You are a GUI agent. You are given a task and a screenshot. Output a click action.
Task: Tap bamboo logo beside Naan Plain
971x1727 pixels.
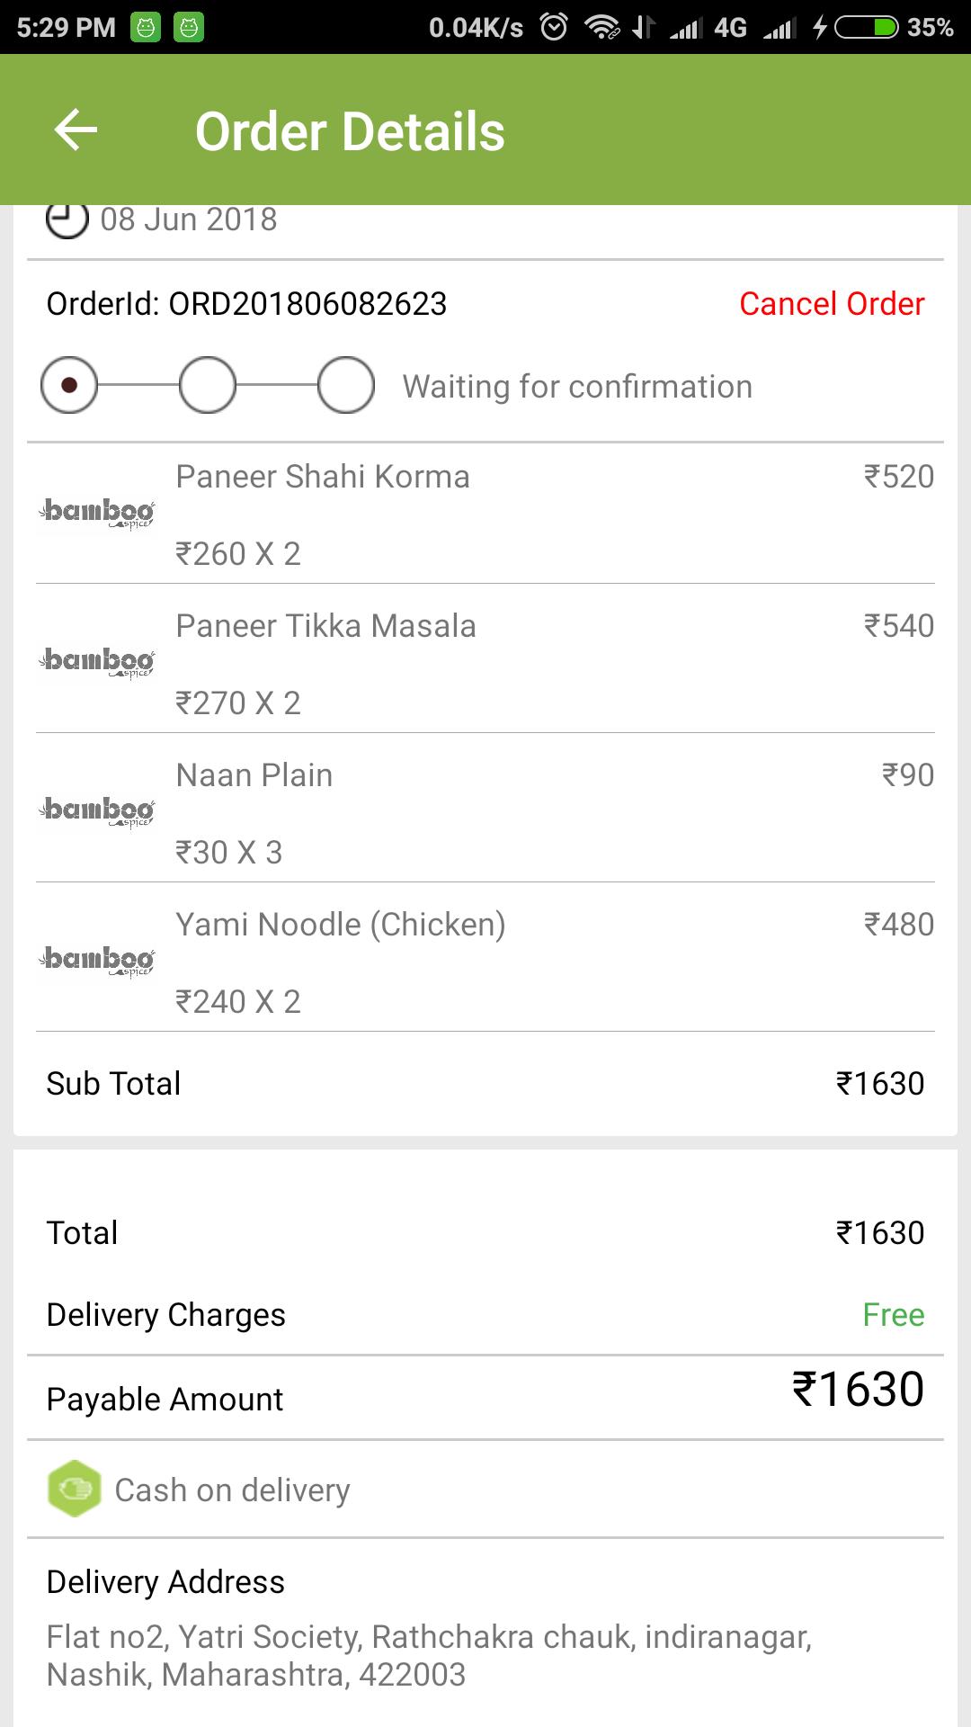click(96, 811)
